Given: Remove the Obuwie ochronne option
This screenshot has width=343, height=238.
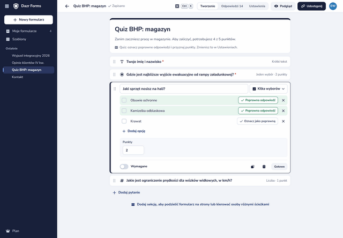Looking at the screenshot, I should [x=283, y=100].
